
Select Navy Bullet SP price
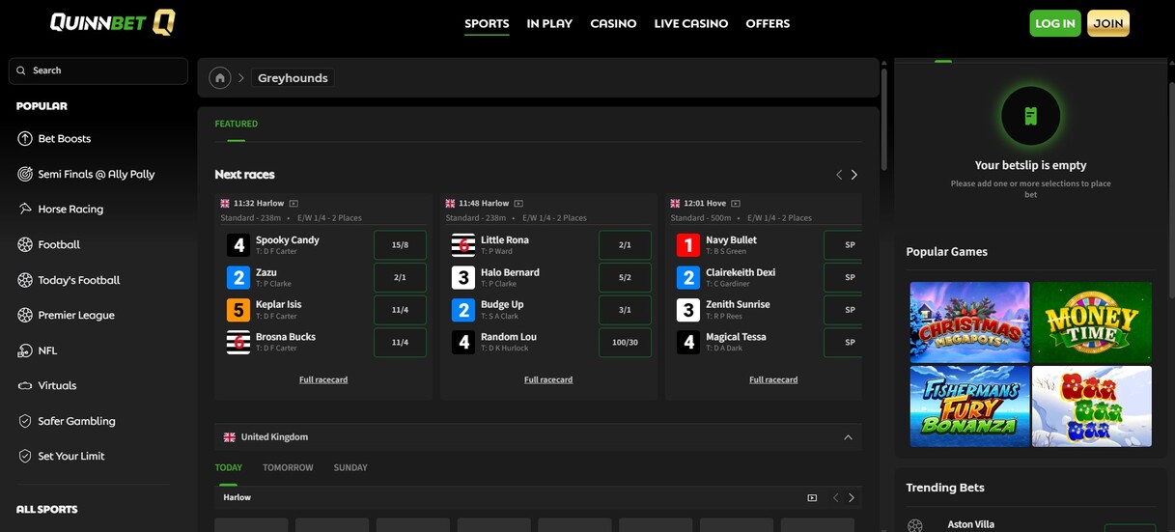(x=843, y=245)
